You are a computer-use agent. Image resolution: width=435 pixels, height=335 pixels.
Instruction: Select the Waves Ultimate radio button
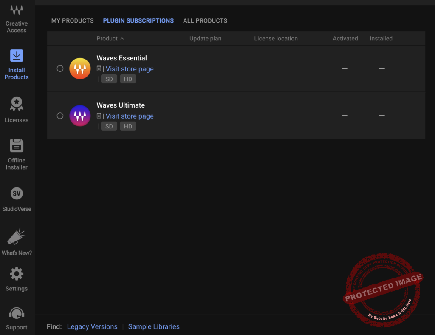pyautogui.click(x=60, y=116)
